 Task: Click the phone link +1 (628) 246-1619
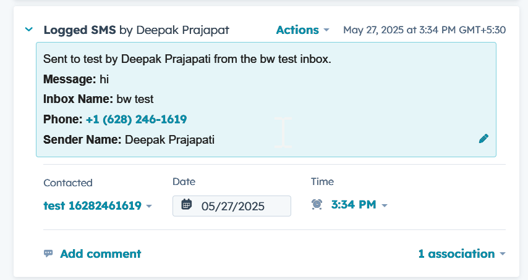tap(137, 119)
